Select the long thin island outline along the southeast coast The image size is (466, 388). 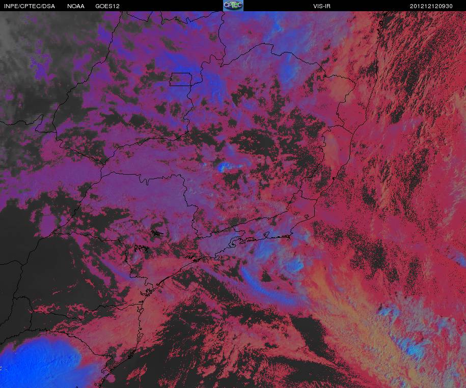click(x=278, y=237)
